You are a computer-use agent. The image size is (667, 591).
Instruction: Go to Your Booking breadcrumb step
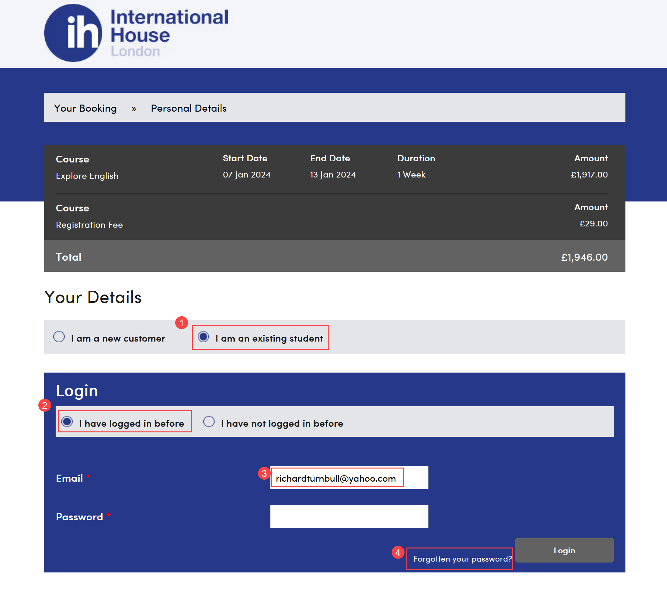click(x=85, y=108)
